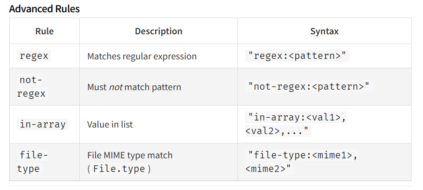The width and height of the screenshot is (423, 190).
Task: Click the "File MIME type match" text
Action: point(130,155)
